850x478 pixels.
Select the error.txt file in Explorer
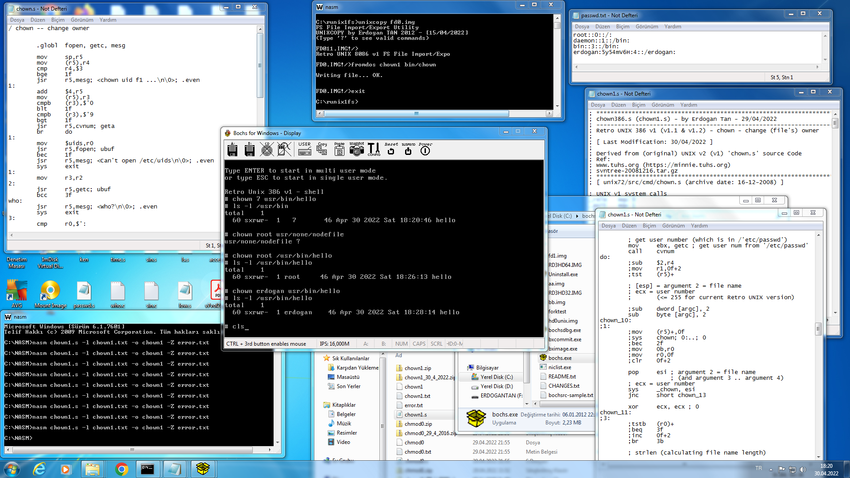409,405
